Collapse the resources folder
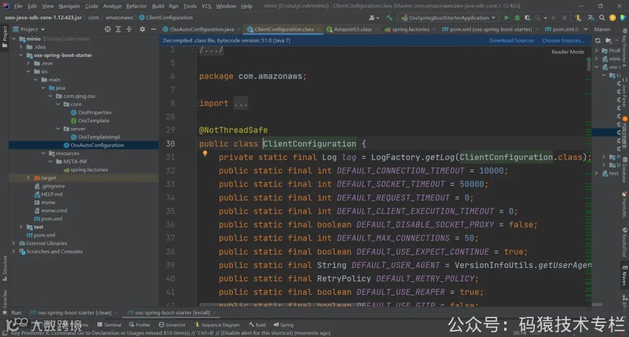This screenshot has height=337, width=629. click(43, 153)
